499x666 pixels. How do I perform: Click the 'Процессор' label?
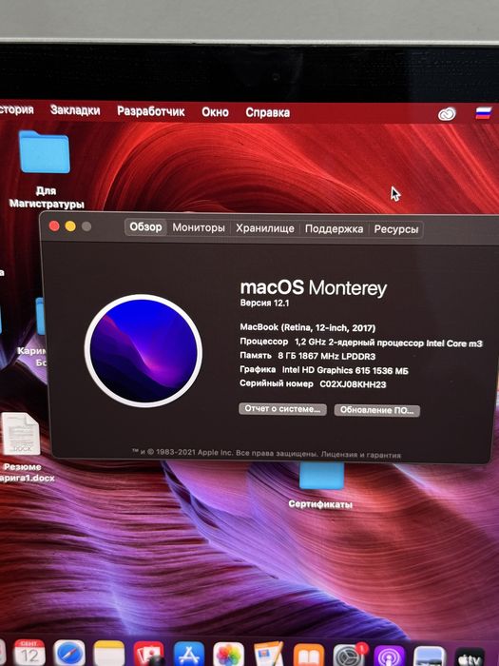click(x=264, y=342)
